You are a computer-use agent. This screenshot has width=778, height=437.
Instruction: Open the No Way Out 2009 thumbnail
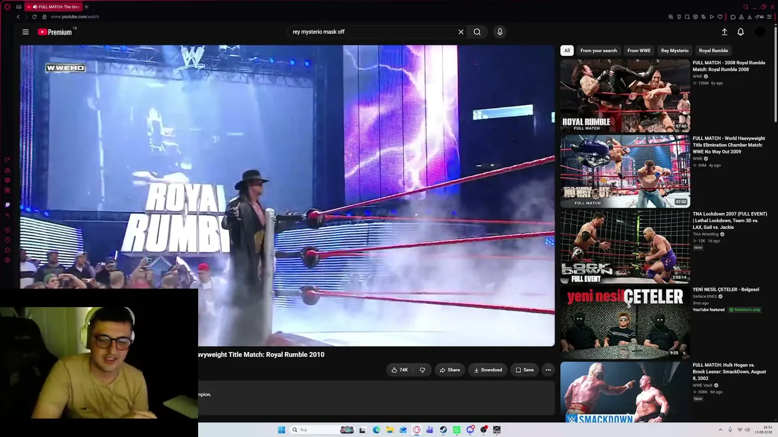[x=625, y=171]
